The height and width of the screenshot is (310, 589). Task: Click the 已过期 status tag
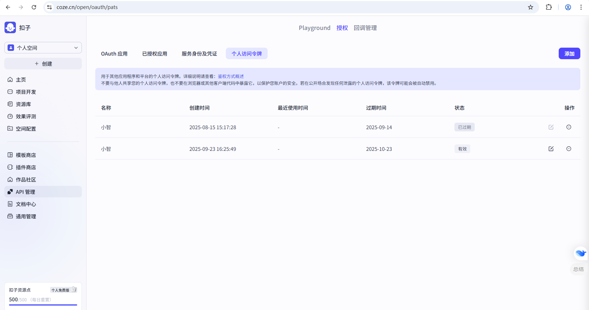coord(465,127)
